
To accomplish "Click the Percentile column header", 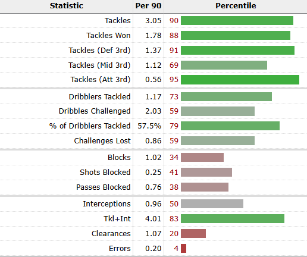I will 236,6.
